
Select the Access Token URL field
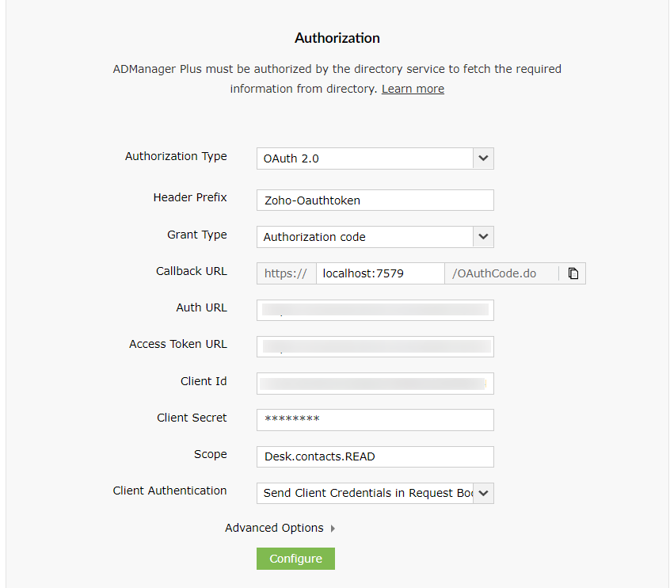375,346
